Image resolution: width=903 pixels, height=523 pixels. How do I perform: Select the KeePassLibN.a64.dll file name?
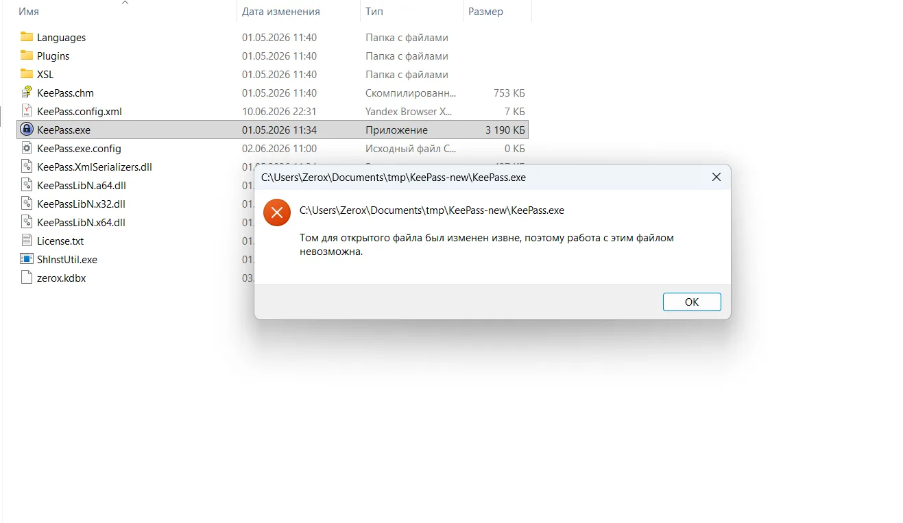[x=82, y=186]
